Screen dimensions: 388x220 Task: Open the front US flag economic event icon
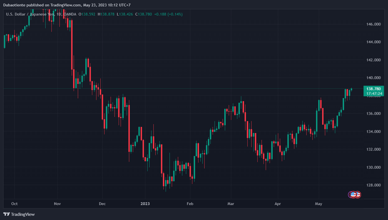pos(353,195)
